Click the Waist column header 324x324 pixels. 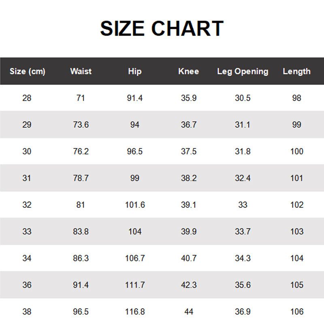pos(81,71)
